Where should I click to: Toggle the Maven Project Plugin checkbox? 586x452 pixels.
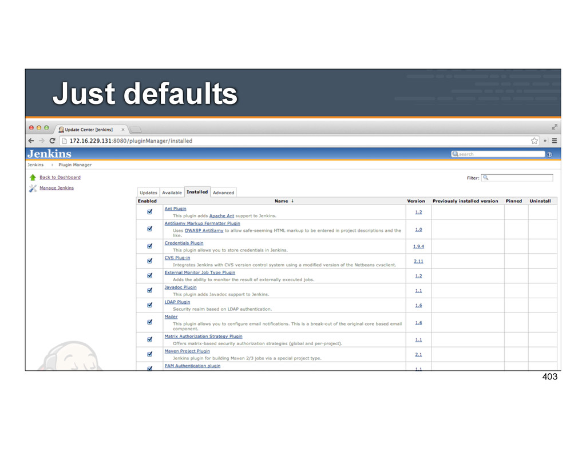tap(150, 354)
